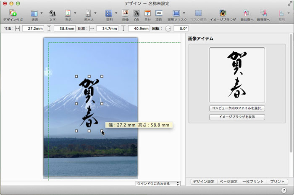Select the 文字 text tool
The image size is (294, 195).
click(x=52, y=13)
